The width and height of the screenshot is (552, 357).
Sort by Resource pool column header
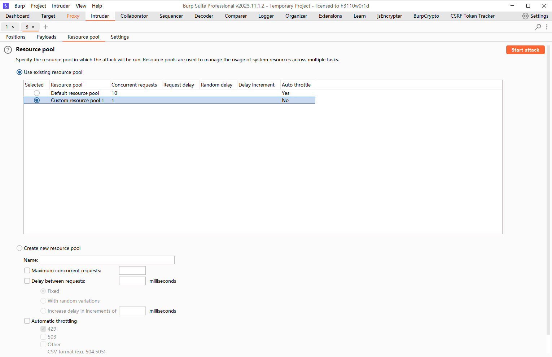tap(80, 85)
